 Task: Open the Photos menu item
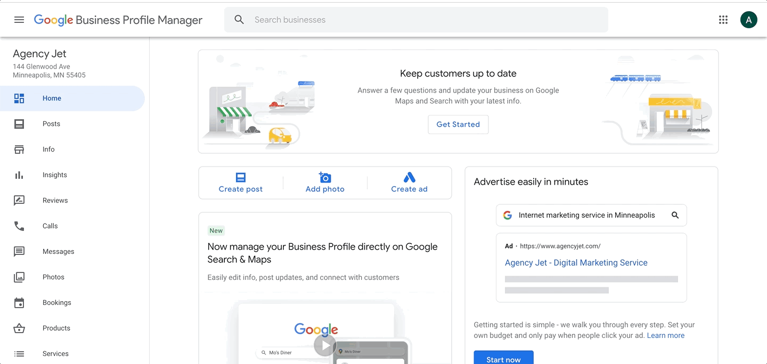tap(72, 277)
